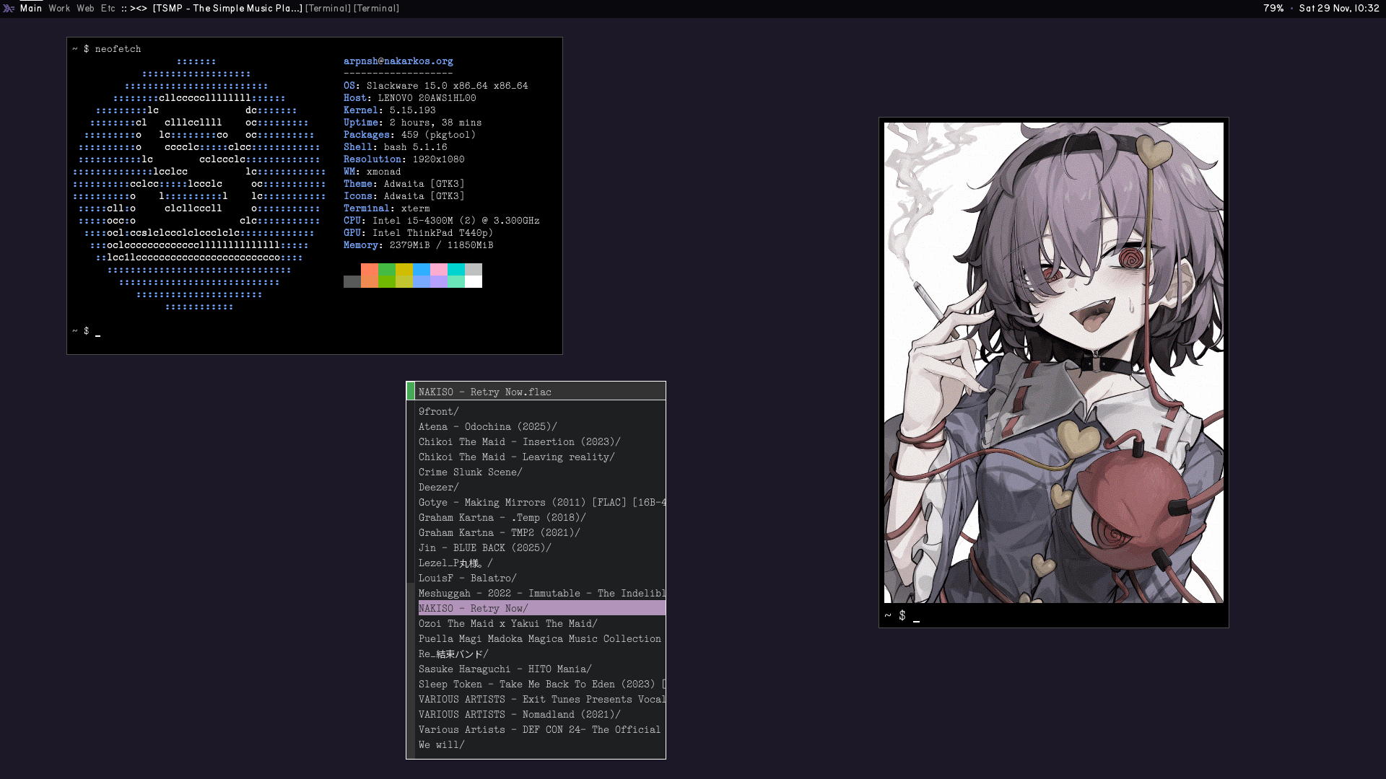Viewport: 1386px width, 779px height.
Task: Focus the TSMP music player window title
Action: (227, 9)
